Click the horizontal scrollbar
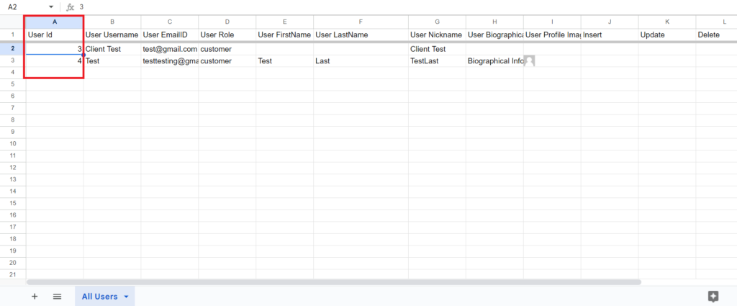The image size is (737, 306). 334,282
